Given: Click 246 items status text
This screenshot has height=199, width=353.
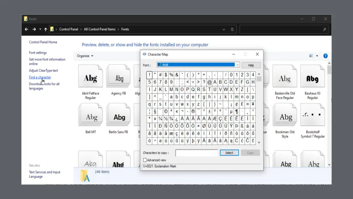Looking at the screenshot, I should pyautogui.click(x=102, y=172).
